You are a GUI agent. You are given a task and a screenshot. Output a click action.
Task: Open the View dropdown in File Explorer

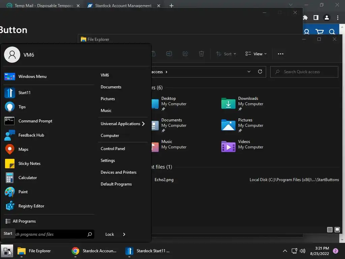click(x=256, y=54)
